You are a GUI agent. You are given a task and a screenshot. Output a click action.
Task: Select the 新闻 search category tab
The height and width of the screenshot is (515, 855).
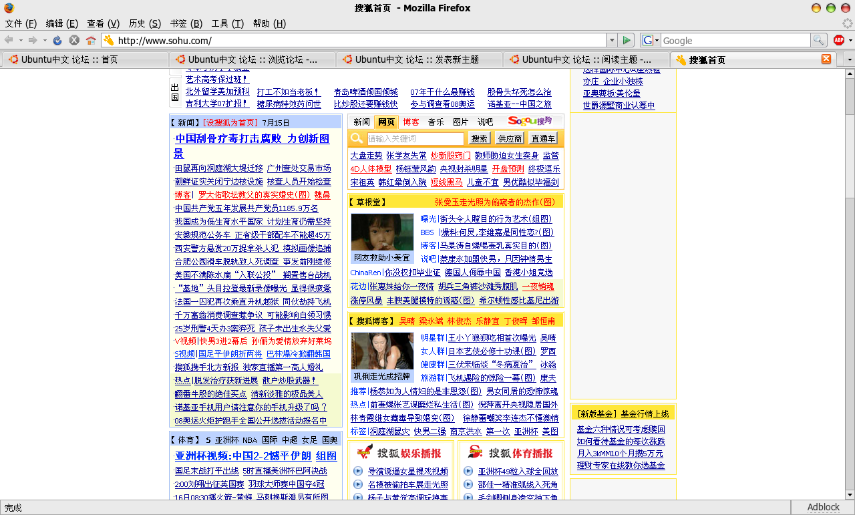[361, 122]
